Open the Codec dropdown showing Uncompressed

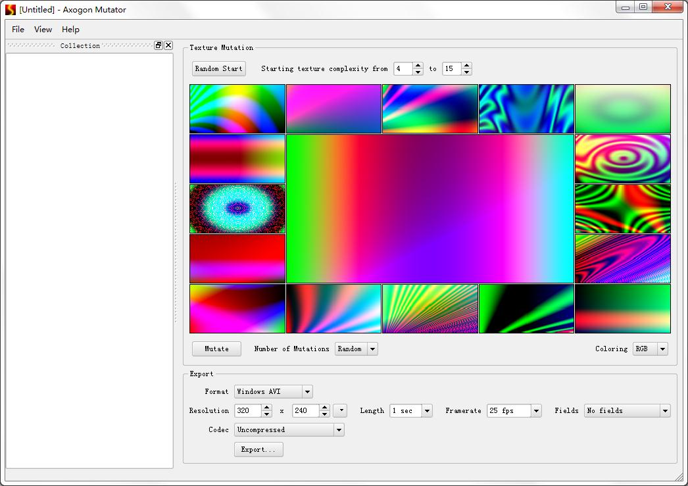(x=337, y=429)
